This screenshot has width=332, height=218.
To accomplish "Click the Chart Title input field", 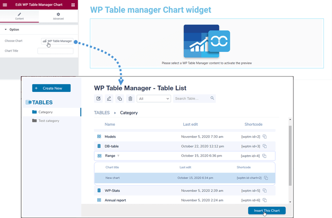I will click(x=55, y=51).
